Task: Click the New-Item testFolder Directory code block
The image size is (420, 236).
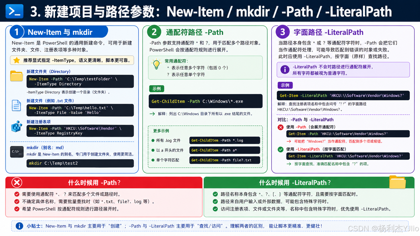Action: coord(80,82)
